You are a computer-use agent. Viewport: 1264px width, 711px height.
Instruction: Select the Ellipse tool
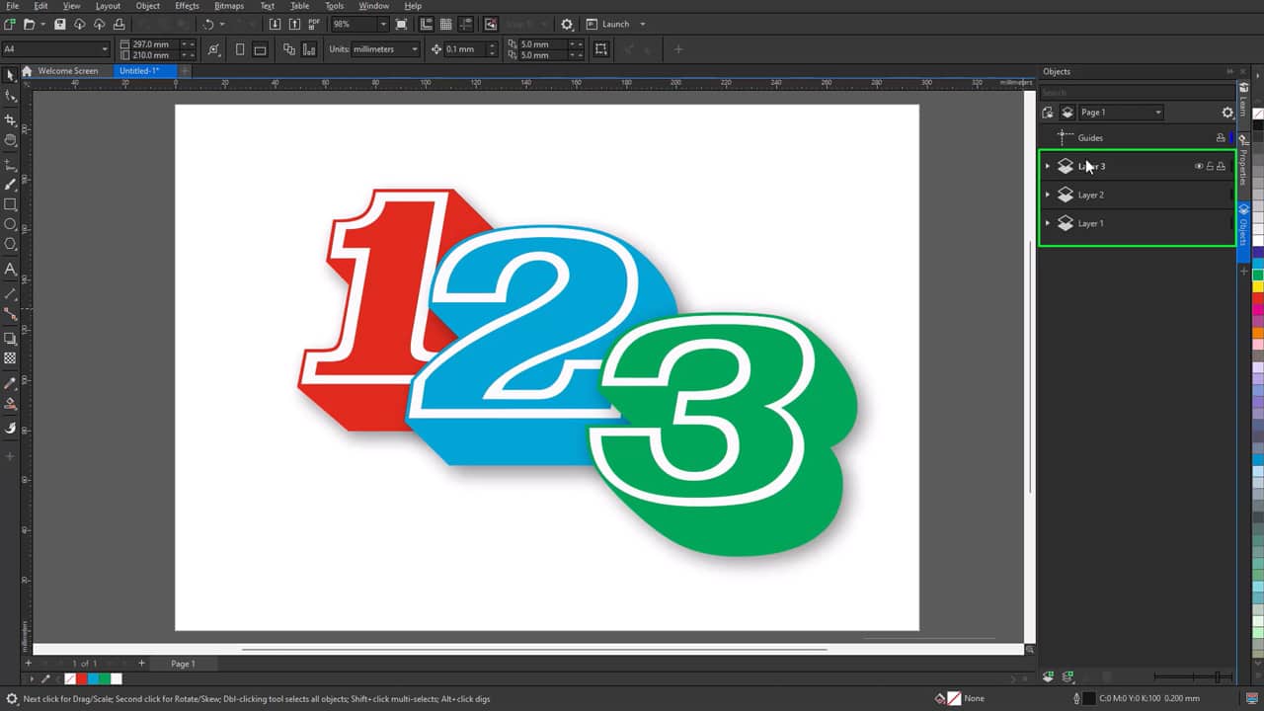(x=11, y=224)
